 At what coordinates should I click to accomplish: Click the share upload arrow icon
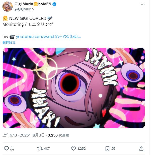click(141, 148)
